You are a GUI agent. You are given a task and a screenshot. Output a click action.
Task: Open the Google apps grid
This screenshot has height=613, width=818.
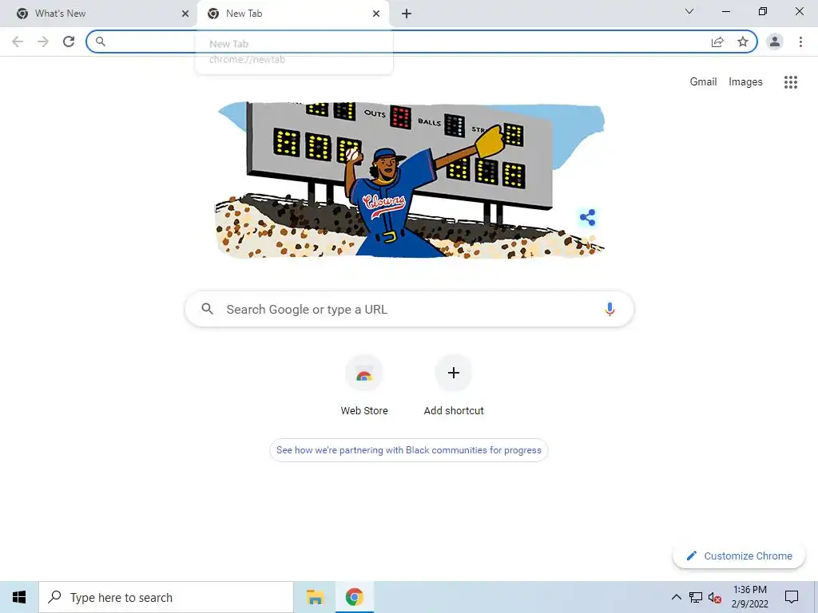[791, 82]
